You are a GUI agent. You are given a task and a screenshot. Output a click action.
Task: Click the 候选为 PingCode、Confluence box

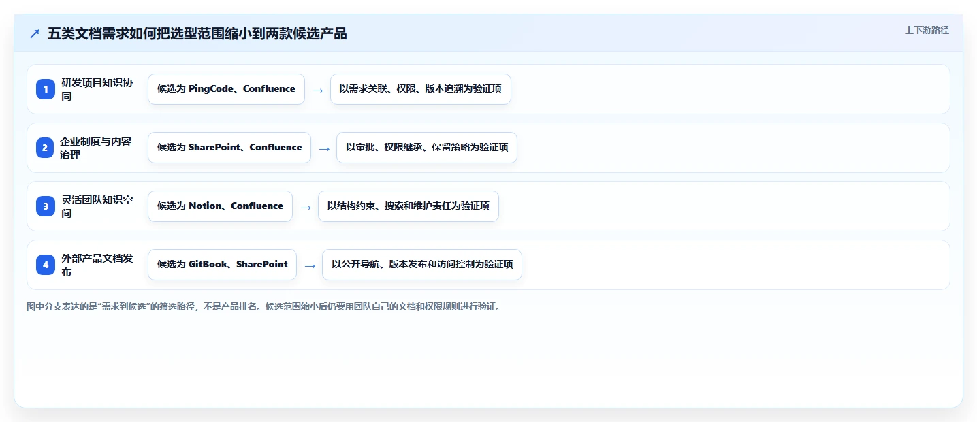(x=226, y=89)
